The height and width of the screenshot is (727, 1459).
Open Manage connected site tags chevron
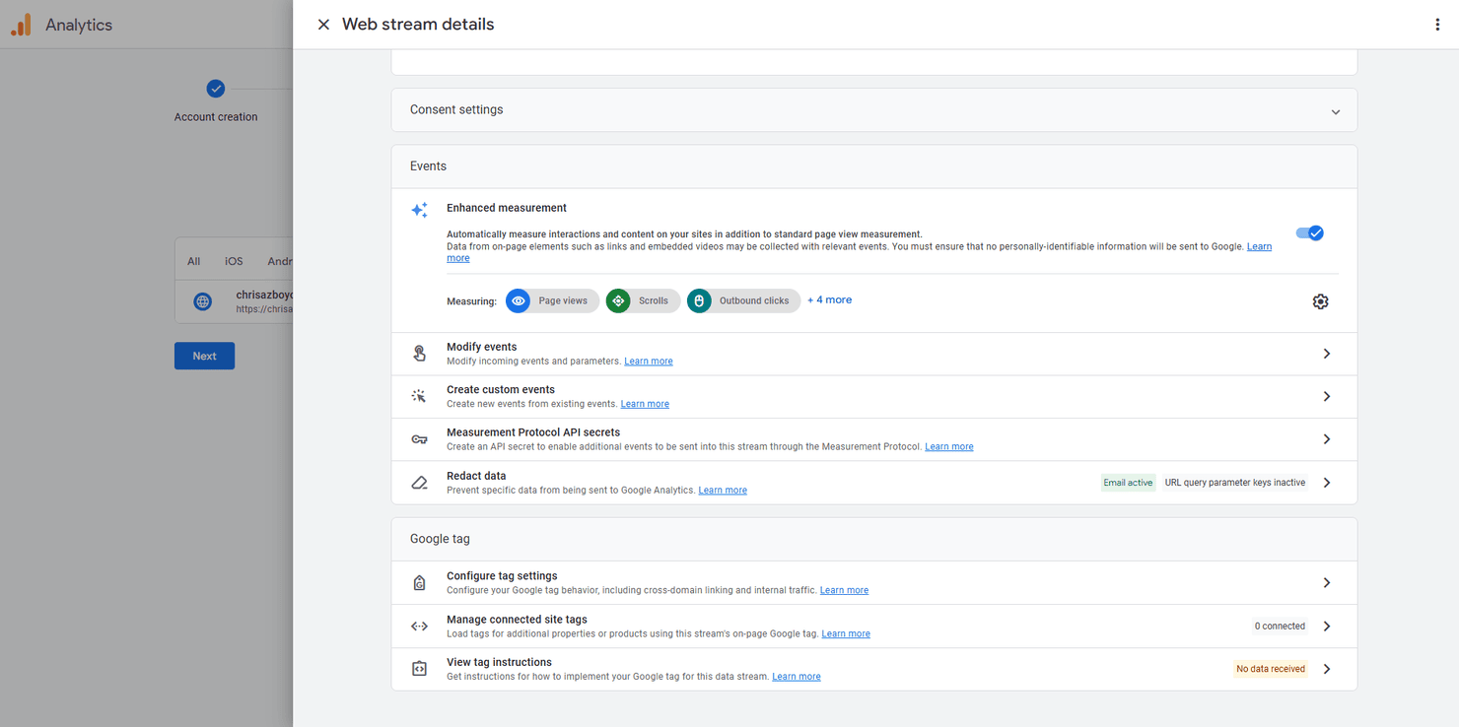1327,627
